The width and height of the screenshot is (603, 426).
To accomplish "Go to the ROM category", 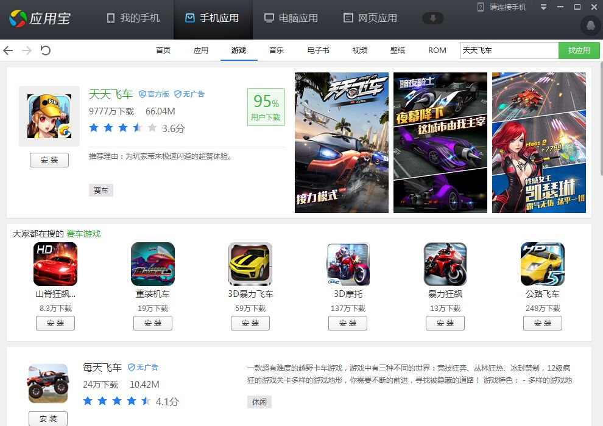I will 437,51.
